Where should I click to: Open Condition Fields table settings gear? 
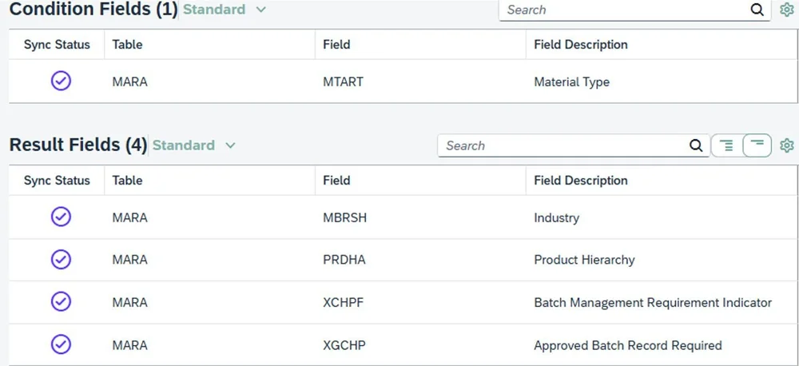pyautogui.click(x=787, y=10)
